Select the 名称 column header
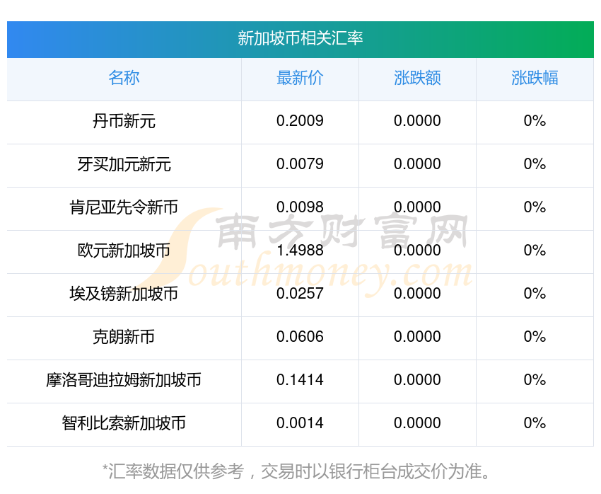The image size is (601, 494). click(x=124, y=78)
